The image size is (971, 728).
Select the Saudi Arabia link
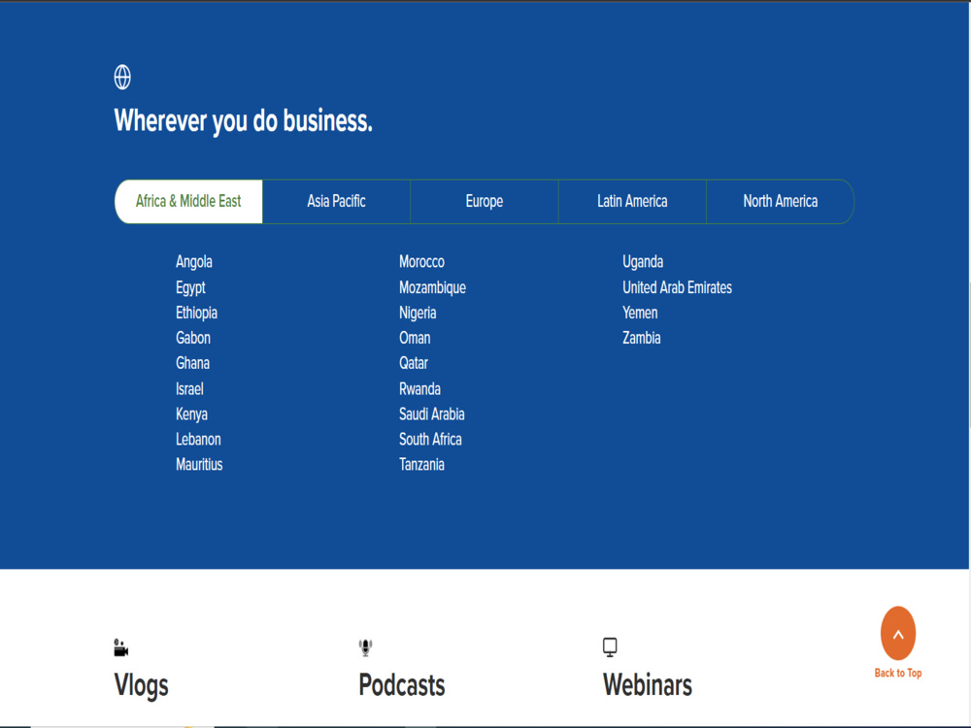(x=432, y=414)
